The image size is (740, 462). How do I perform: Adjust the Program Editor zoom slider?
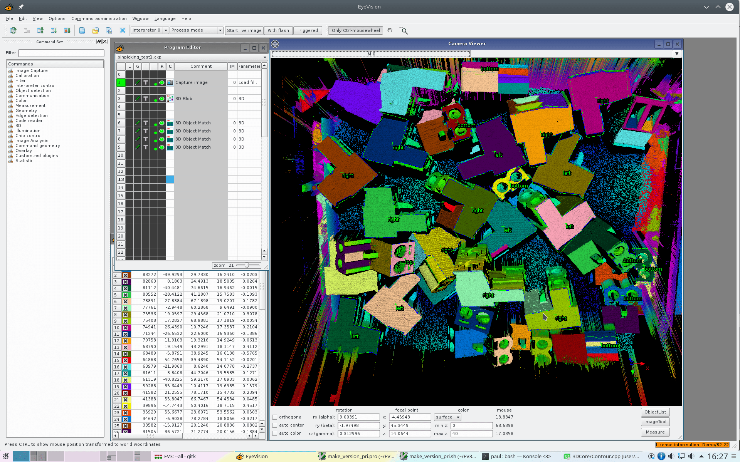(247, 265)
